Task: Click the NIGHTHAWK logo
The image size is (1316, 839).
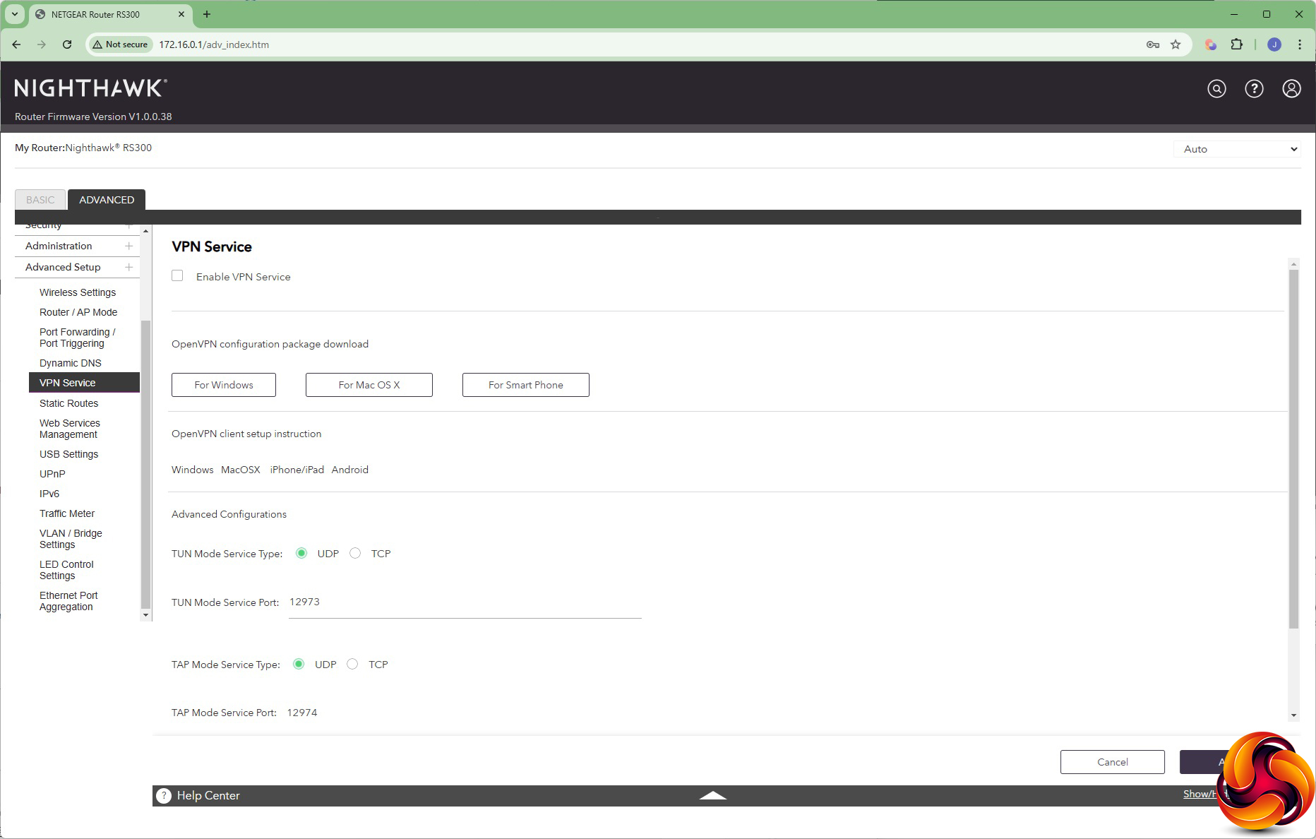Action: [x=90, y=88]
